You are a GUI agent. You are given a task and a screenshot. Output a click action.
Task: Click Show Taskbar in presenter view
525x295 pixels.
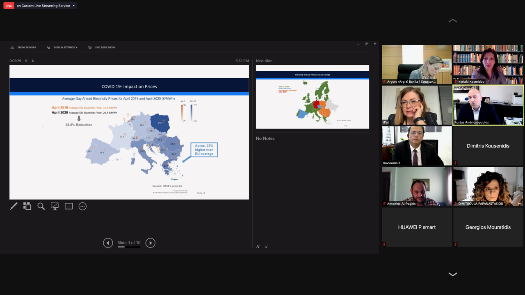23,48
